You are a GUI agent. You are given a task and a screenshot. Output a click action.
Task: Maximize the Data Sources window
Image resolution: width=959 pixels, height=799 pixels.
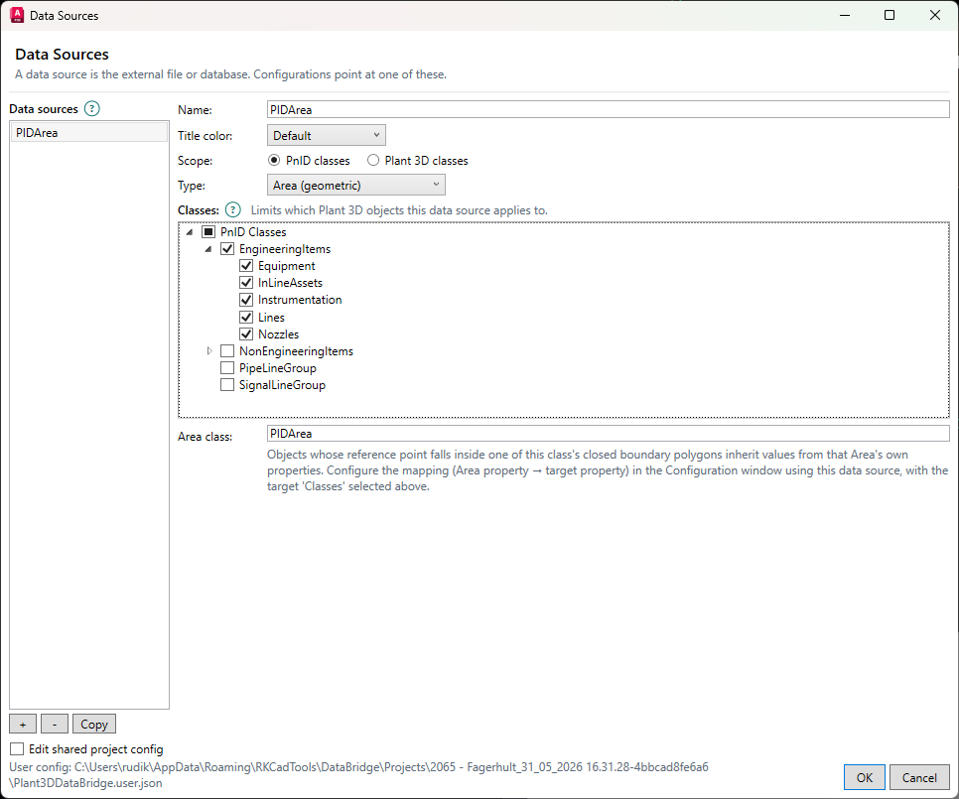[x=890, y=15]
